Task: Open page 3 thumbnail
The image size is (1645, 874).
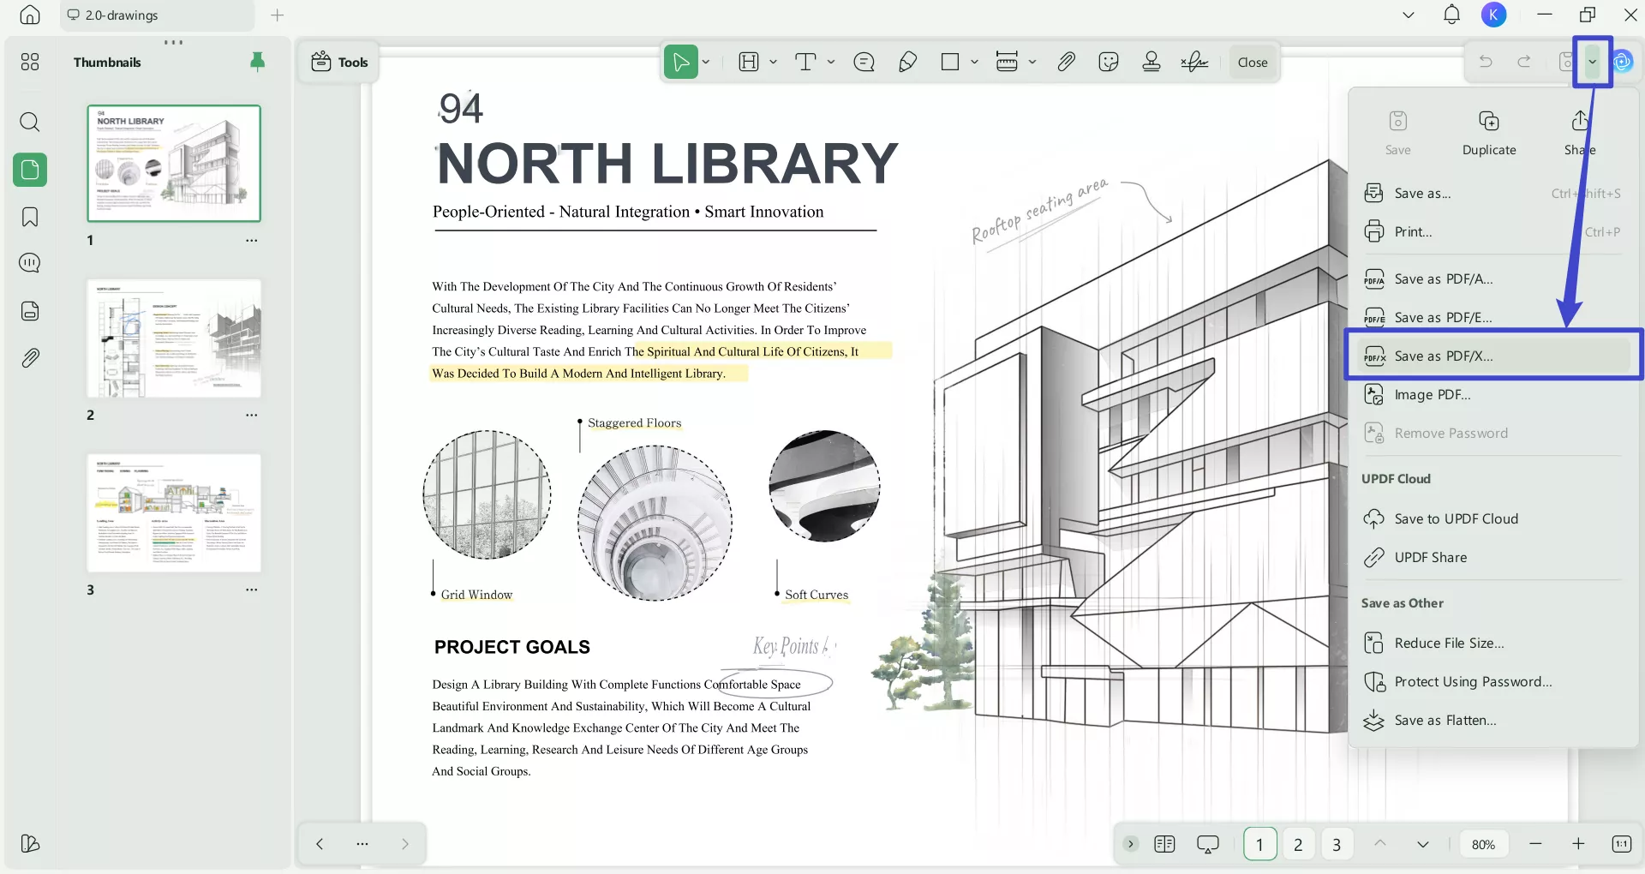Action: [x=174, y=512]
